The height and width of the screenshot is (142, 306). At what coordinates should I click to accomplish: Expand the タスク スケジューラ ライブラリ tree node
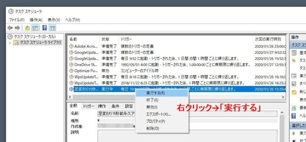tap(10, 42)
